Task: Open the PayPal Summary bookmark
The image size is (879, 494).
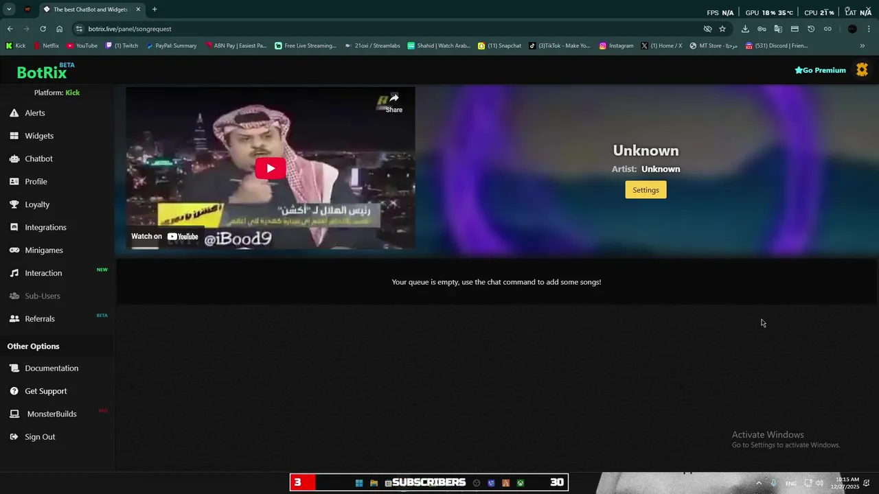Action: [x=172, y=46]
